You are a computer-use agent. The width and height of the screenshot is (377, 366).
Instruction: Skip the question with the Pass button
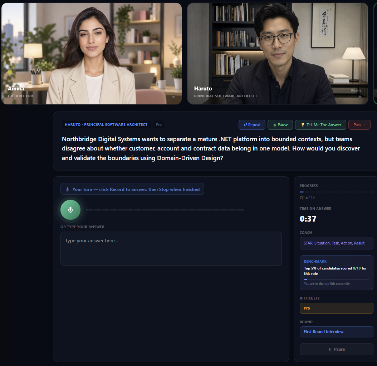359,125
